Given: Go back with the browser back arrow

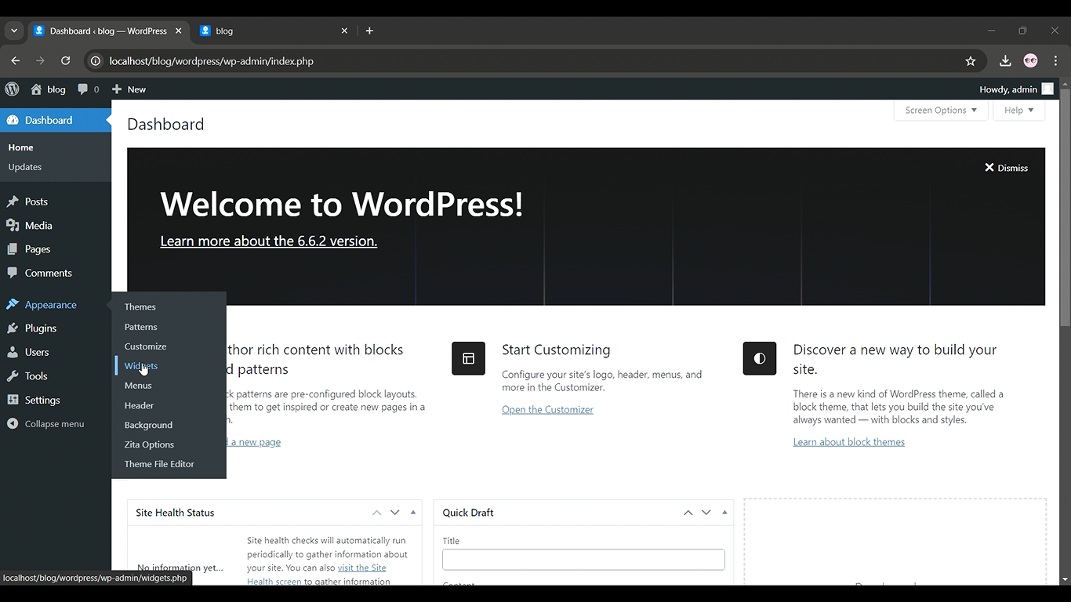Looking at the screenshot, I should click(x=15, y=61).
